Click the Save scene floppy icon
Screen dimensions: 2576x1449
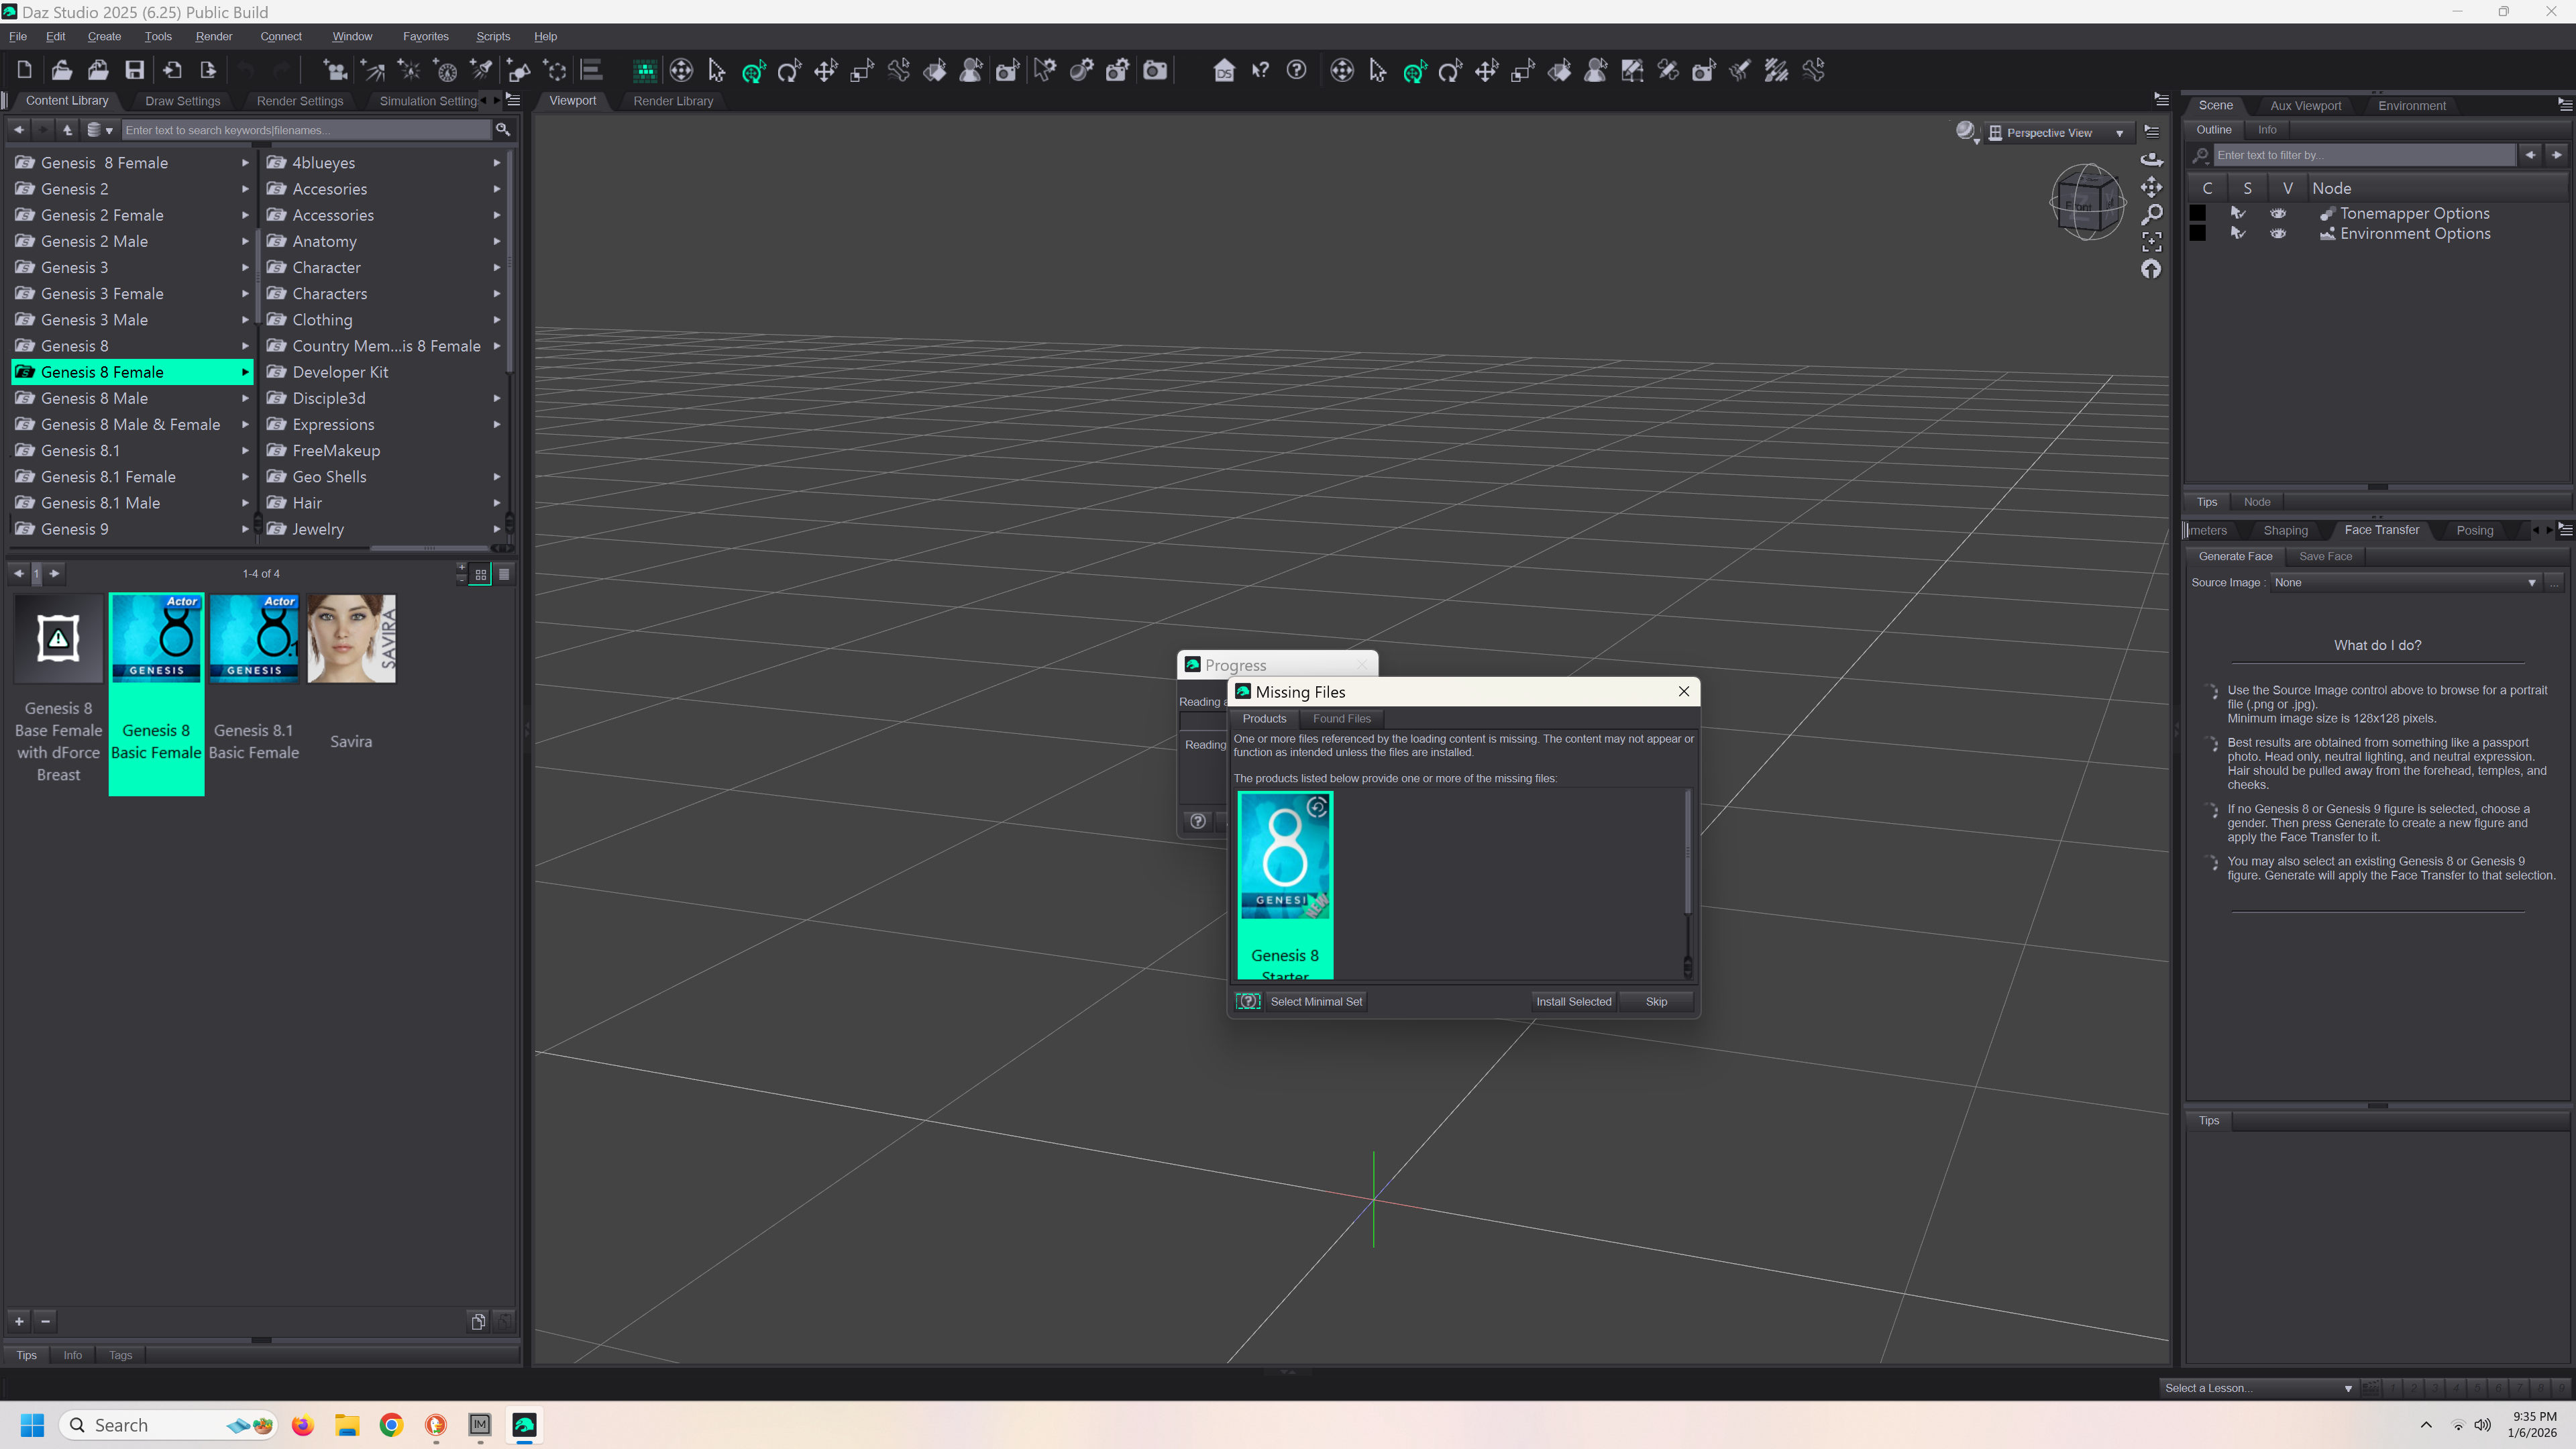click(134, 70)
